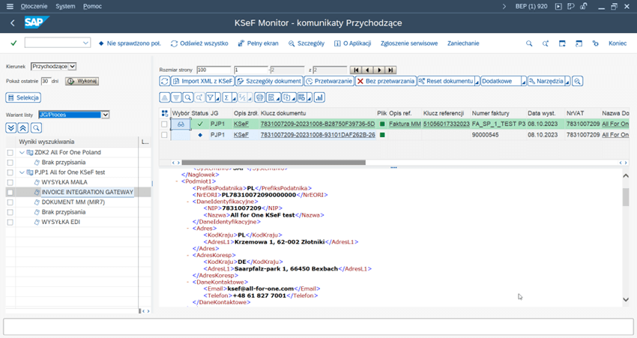
Task: Tick the checkbox for ZDK2 All For One Poland
Action: 10,152
